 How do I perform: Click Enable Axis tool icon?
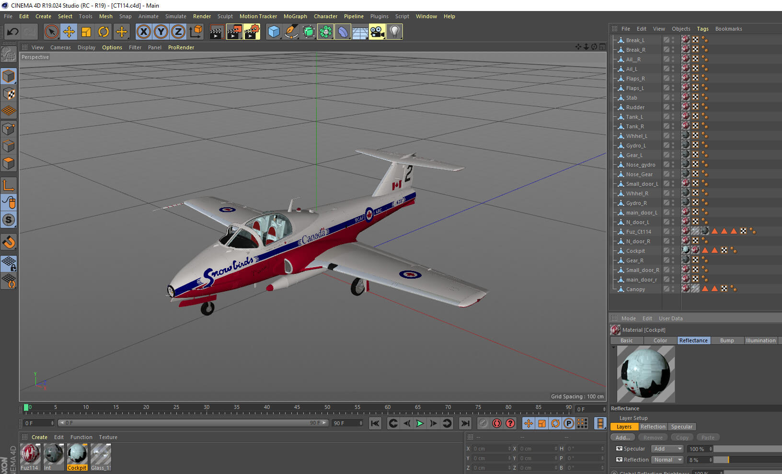pos(9,185)
